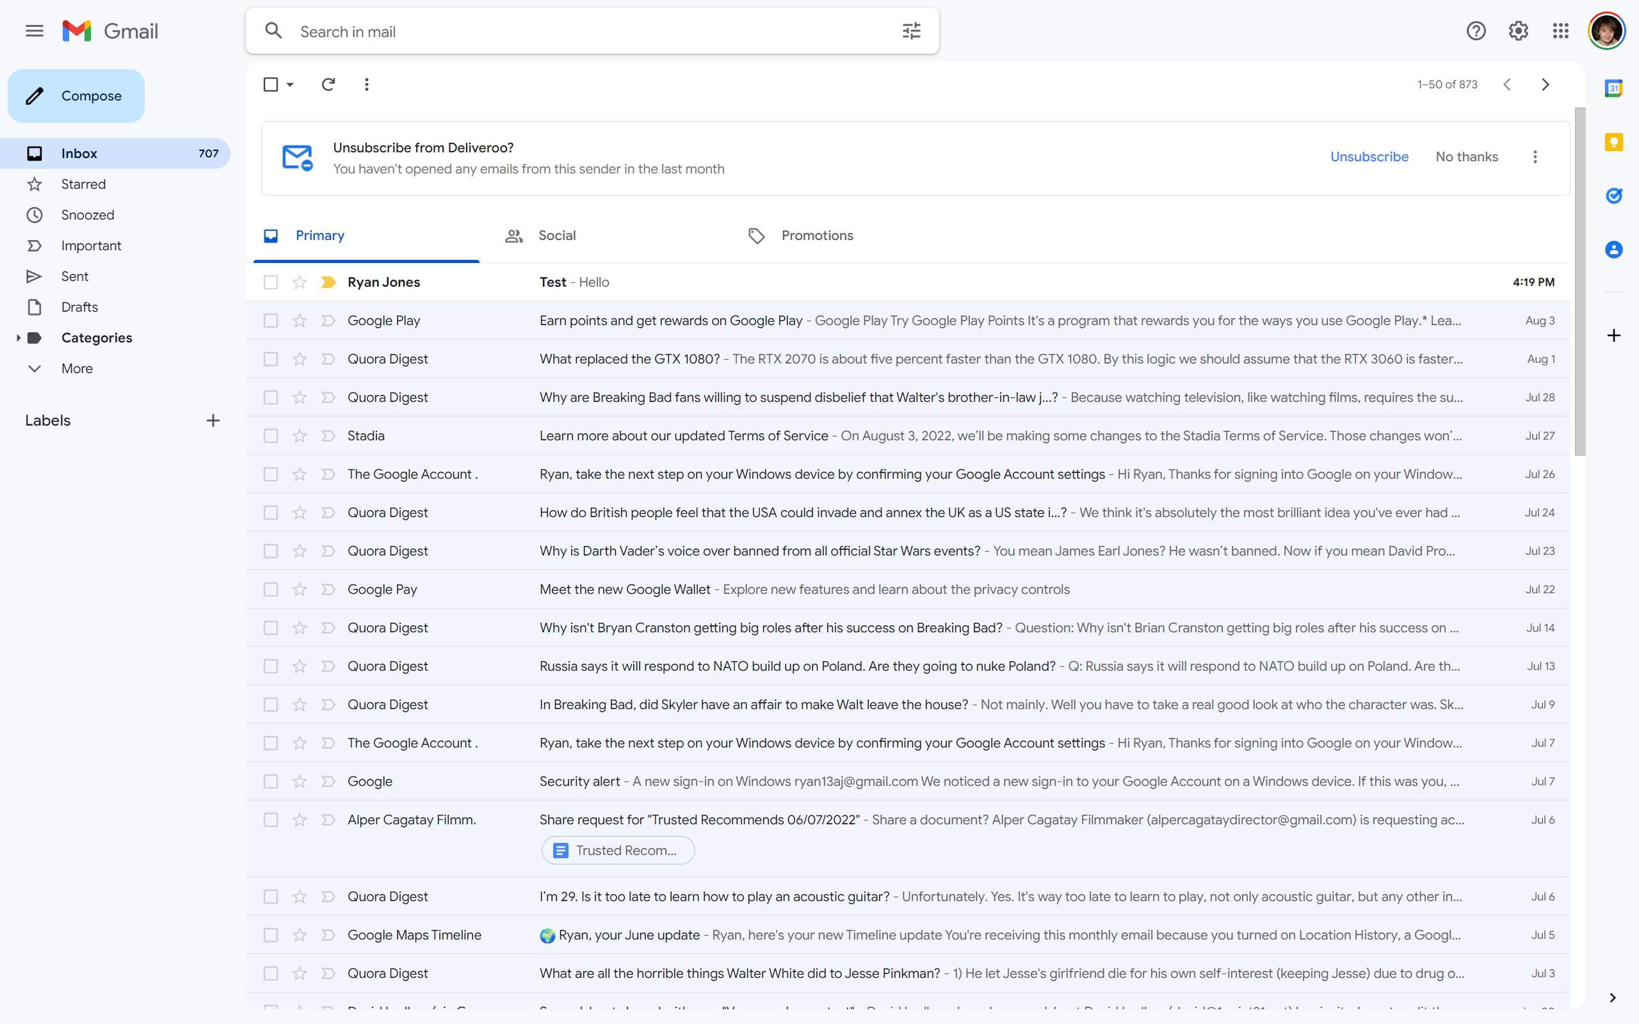The image size is (1639, 1024).
Task: Get add-ons plus icon
Action: 1614,336
